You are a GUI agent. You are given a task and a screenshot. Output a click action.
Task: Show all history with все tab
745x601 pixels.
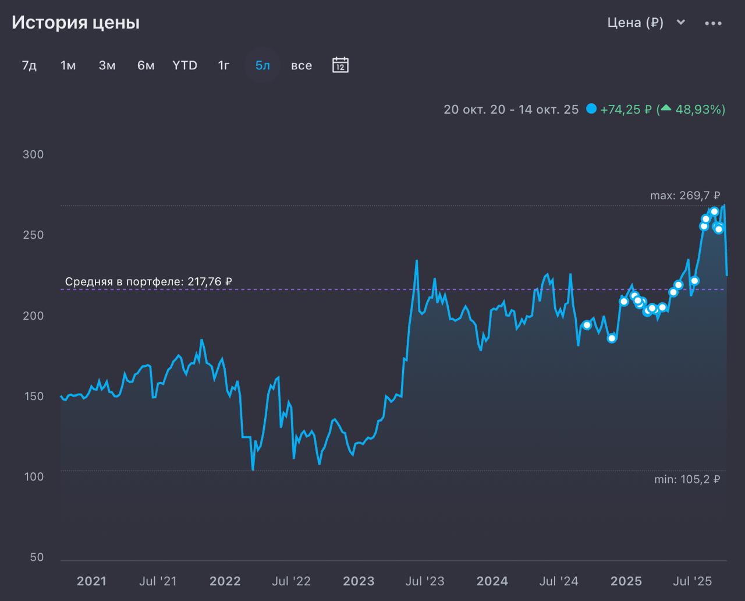[x=301, y=65]
